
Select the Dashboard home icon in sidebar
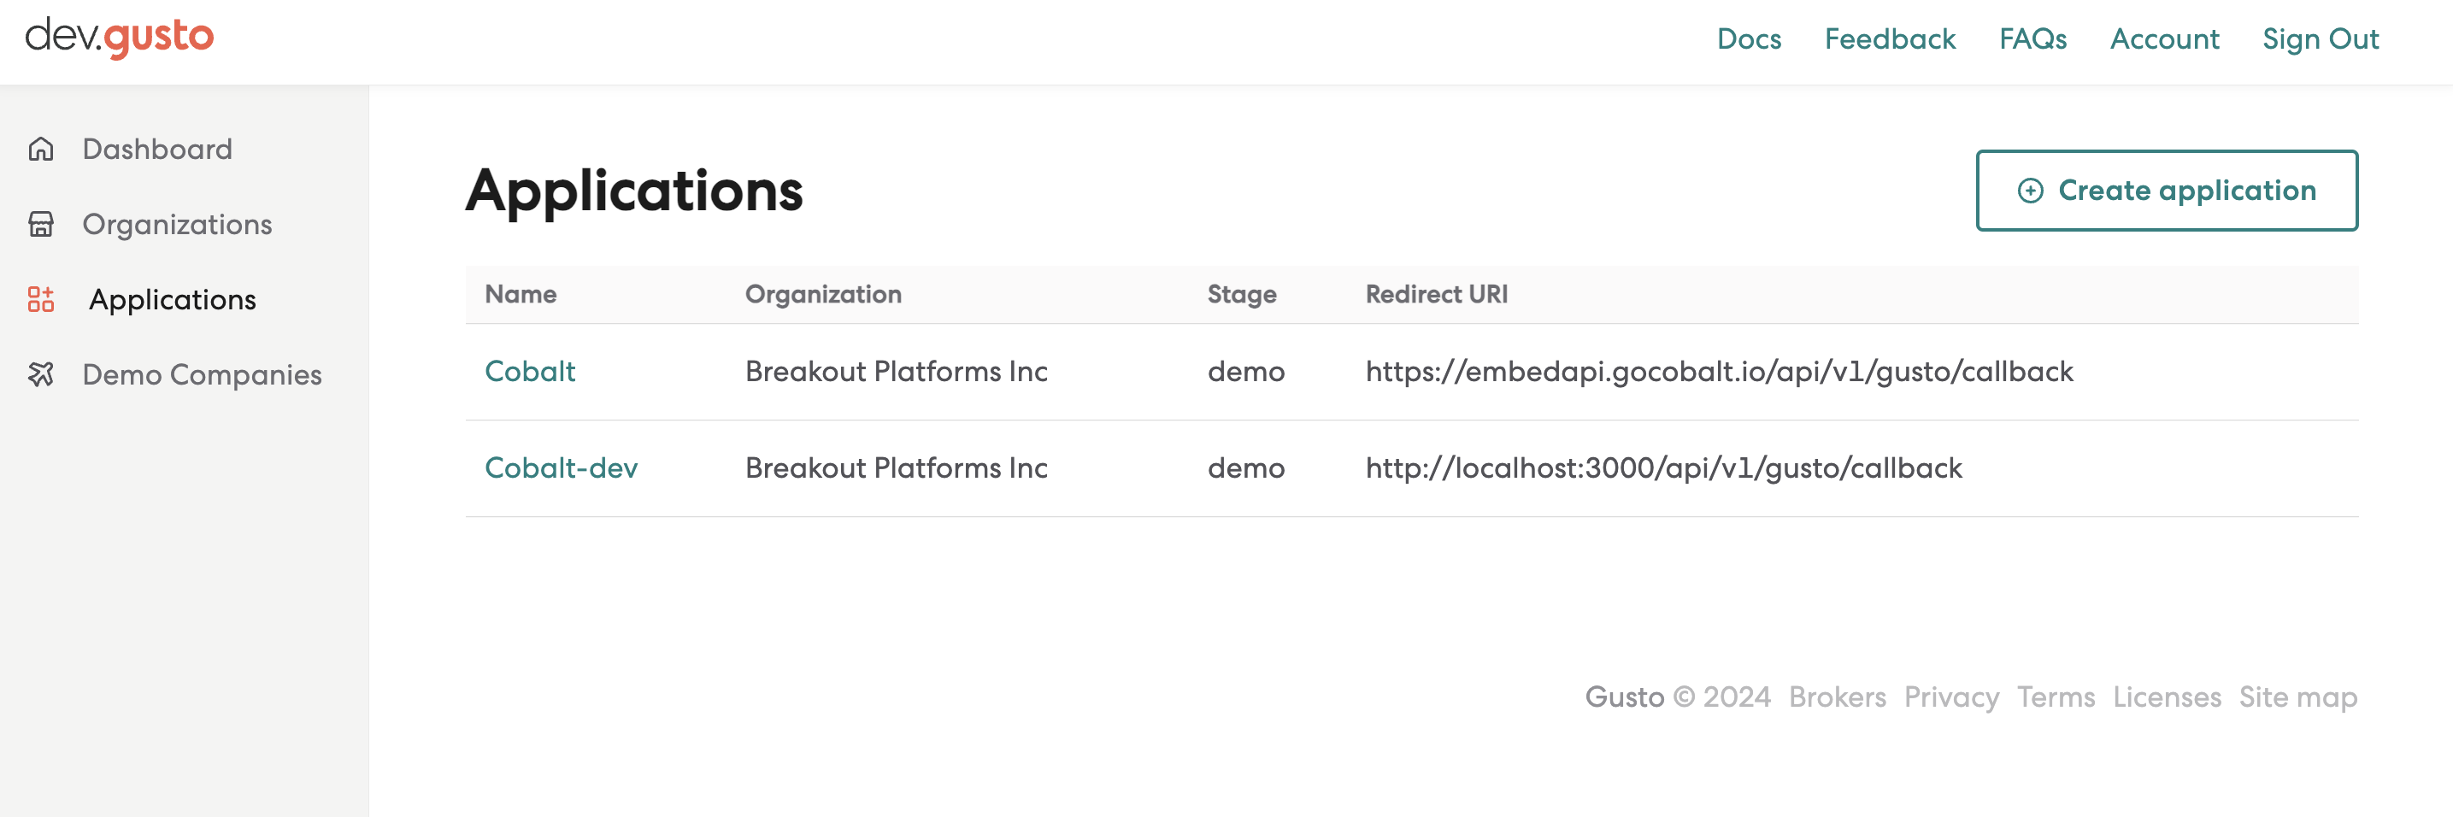pos(42,149)
